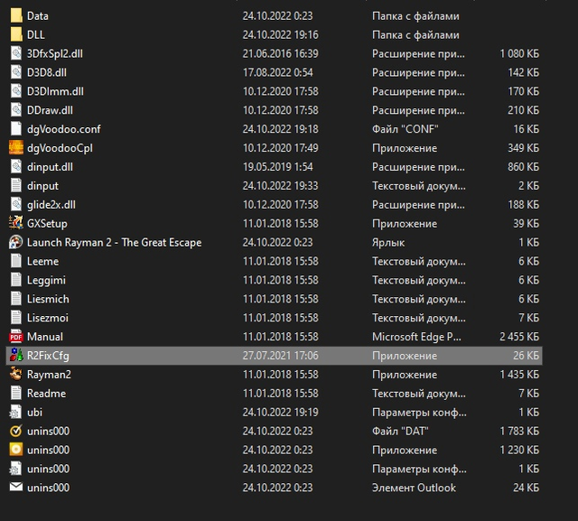Select the Liesmich document icon
This screenshot has width=578, height=521.
tap(16, 299)
